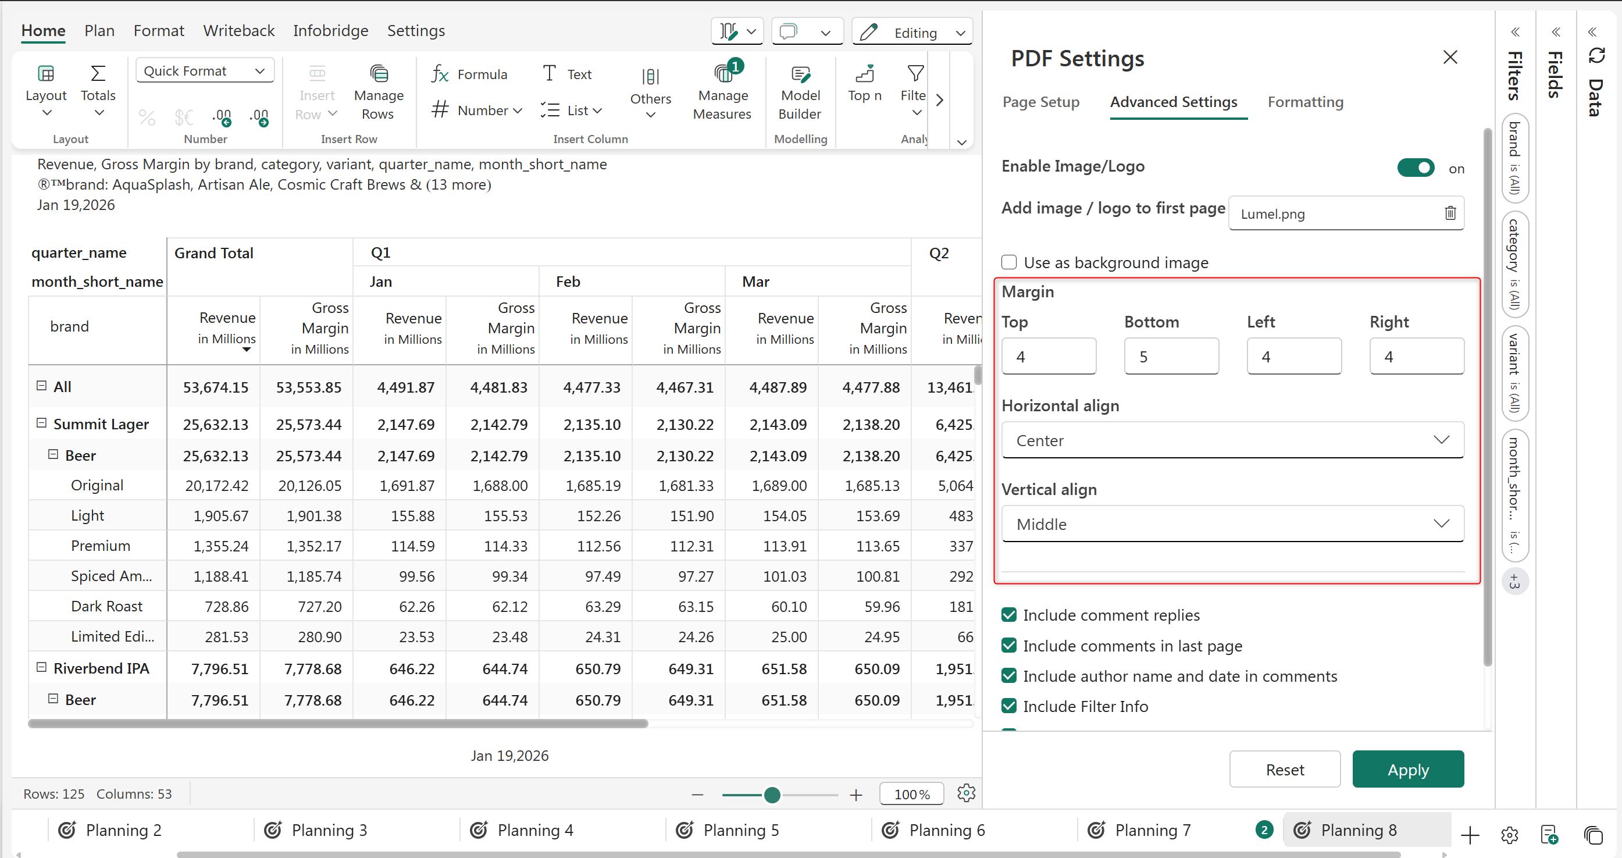Open the Writeback ribbon tab
Image resolution: width=1622 pixels, height=858 pixels.
click(238, 30)
